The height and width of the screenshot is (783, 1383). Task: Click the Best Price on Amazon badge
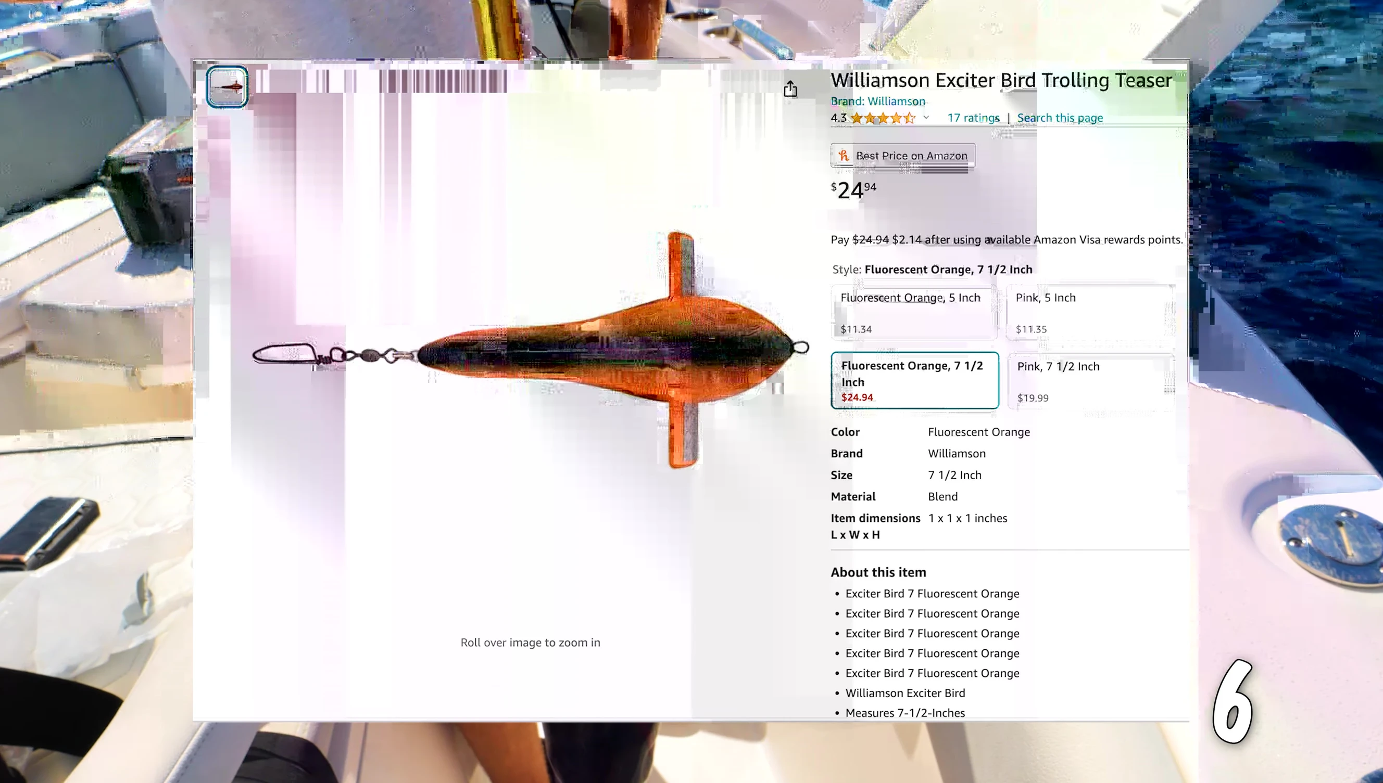pos(902,156)
